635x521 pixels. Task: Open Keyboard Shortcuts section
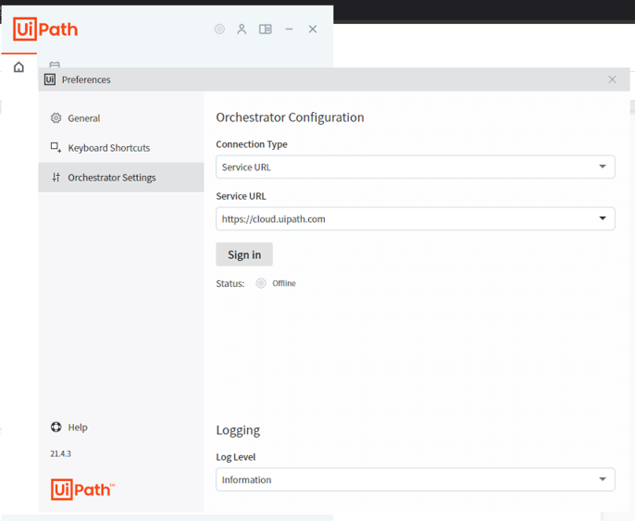tap(108, 148)
